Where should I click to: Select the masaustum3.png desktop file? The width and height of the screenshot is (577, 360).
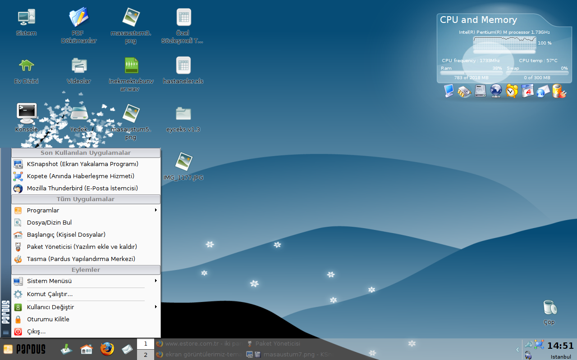click(131, 25)
